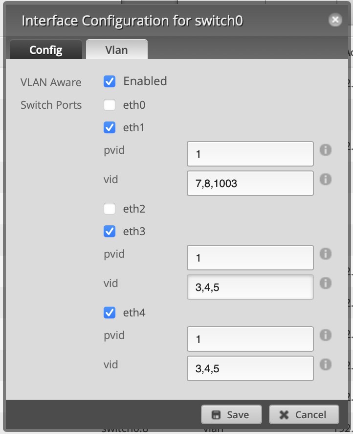Enable the eth2 switch port
This screenshot has width=353, height=434.
(x=110, y=209)
